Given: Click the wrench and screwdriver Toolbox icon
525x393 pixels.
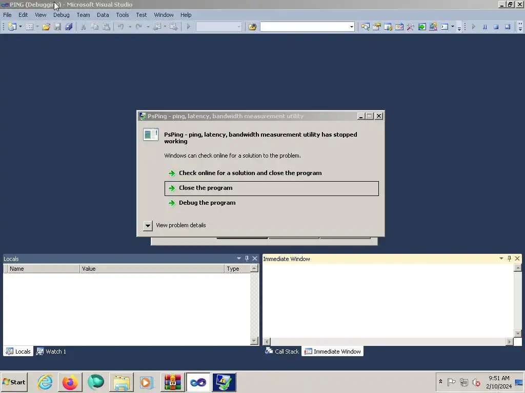Looking at the screenshot, I should [x=411, y=27].
